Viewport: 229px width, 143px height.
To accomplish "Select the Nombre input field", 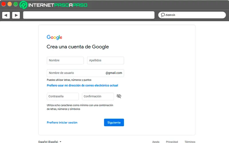I will pos(65,60).
